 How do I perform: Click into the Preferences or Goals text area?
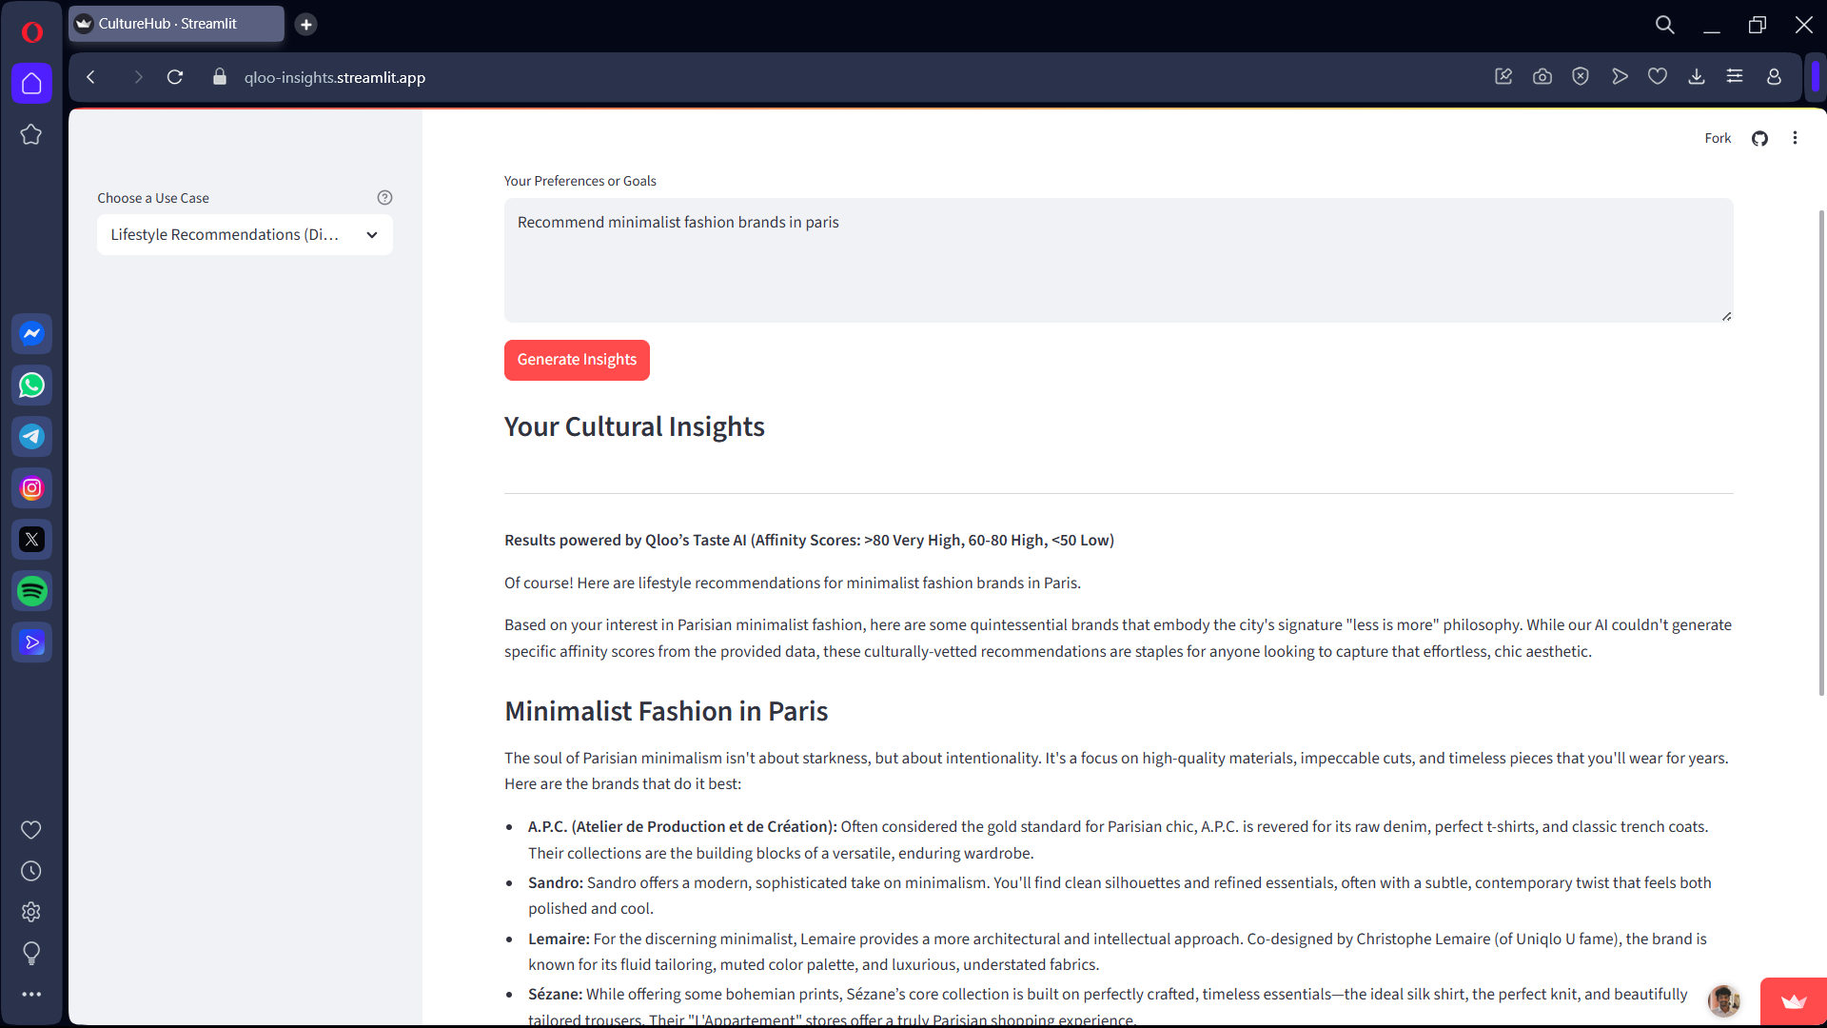(1118, 260)
